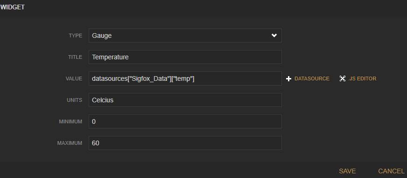The height and width of the screenshot is (178, 407).
Task: Cancel the widget dialog
Action: [x=391, y=171]
